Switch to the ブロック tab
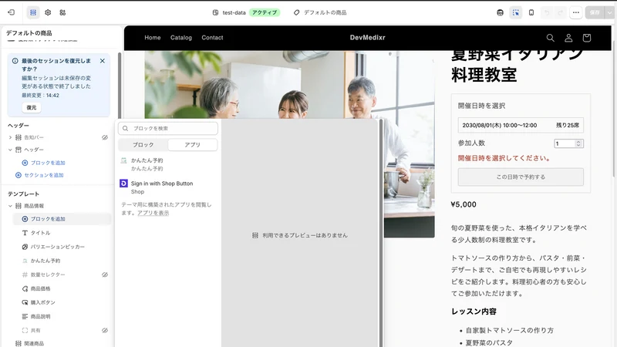This screenshot has height=347, width=617. 143,145
